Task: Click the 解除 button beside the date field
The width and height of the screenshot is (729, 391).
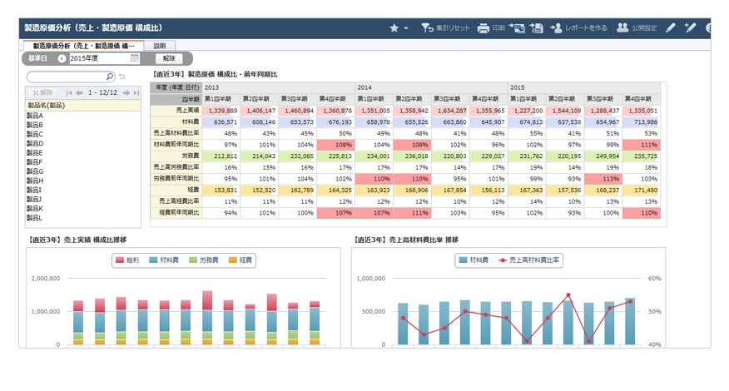Action: 169,59
